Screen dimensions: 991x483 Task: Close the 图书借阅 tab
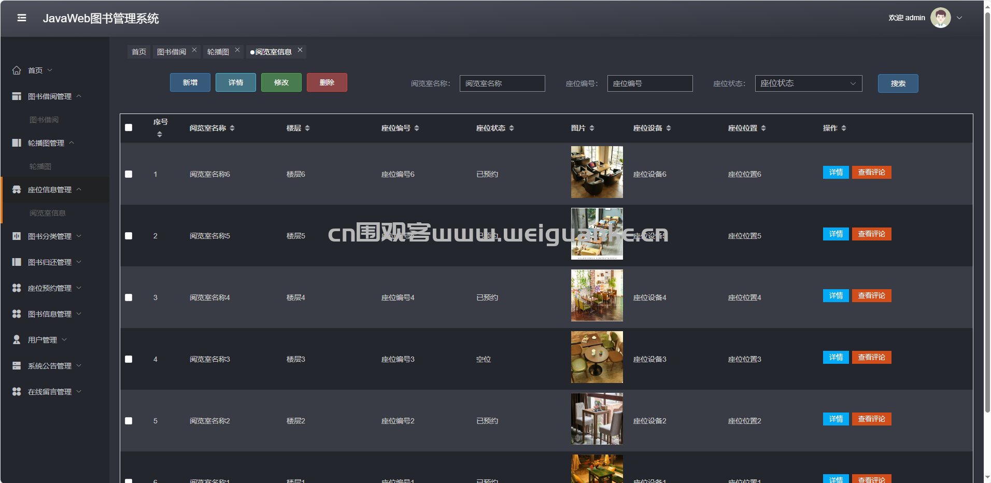pyautogui.click(x=194, y=50)
